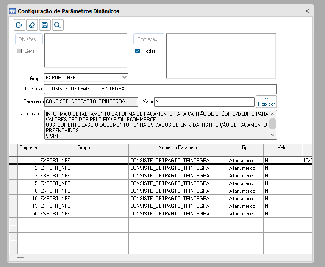Click CONSISTE_DETPAGTO_TPINTEGRA cell in Empresa 5 row
Image resolution: width=325 pixels, height=267 pixels.
pos(178,183)
